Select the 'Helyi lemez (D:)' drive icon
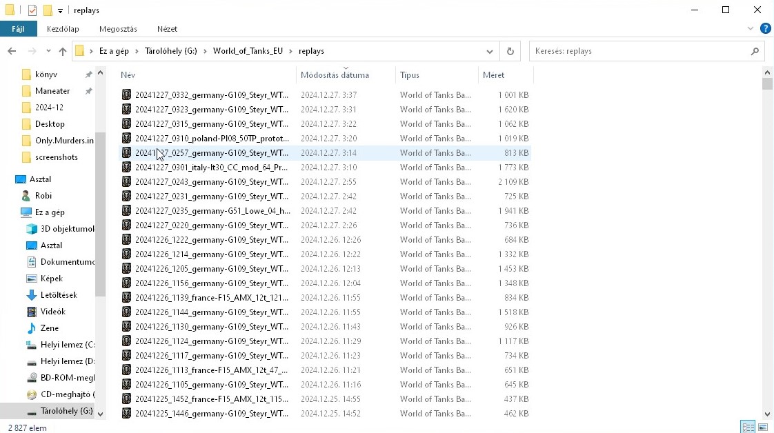 pyautogui.click(x=32, y=361)
